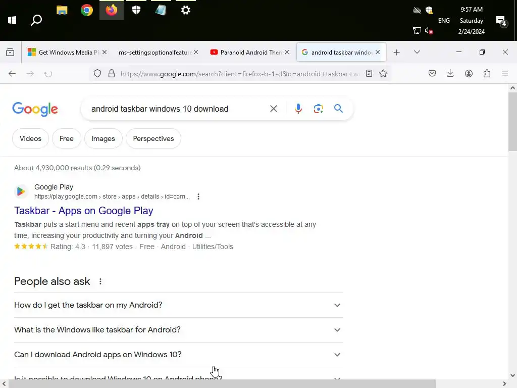Click into the Google search input field
Viewport: 517px width, 388px height.
coord(178,109)
